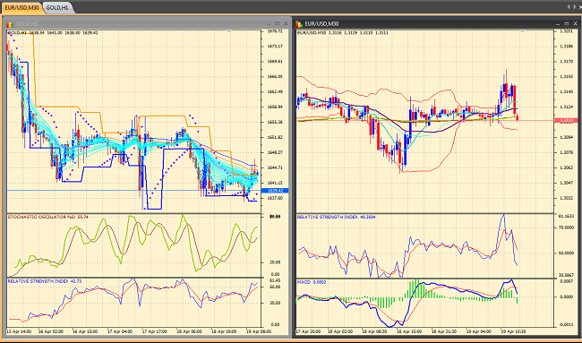582x343 pixels.
Task: Click the 1.3047 price on EUR/USD axis
Action: pyautogui.click(x=566, y=183)
